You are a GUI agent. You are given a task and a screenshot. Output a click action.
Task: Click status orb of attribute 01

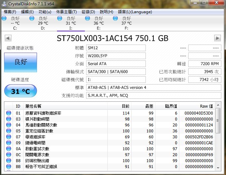tap(9, 113)
